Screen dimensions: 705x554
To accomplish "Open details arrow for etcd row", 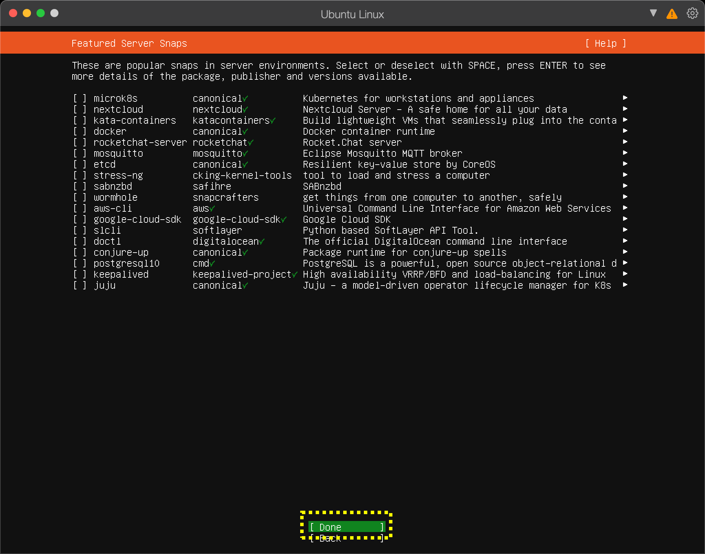I will point(625,164).
